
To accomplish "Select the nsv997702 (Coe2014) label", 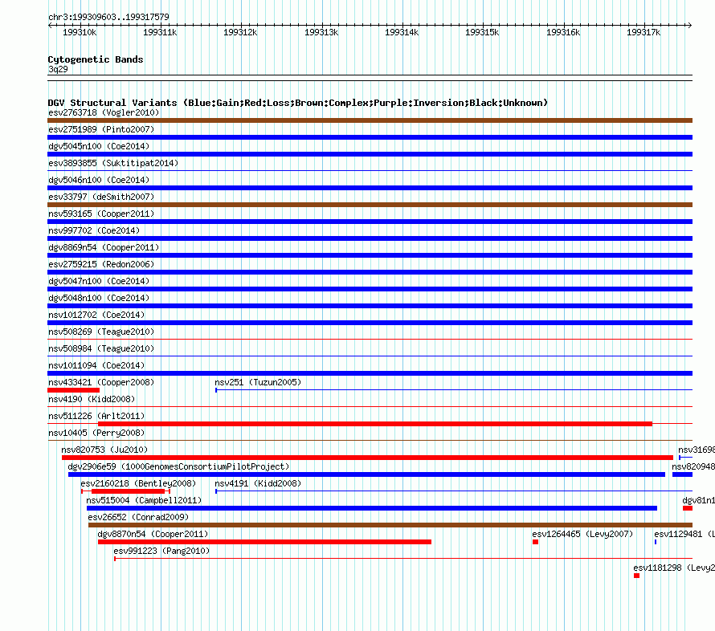I will [94, 230].
